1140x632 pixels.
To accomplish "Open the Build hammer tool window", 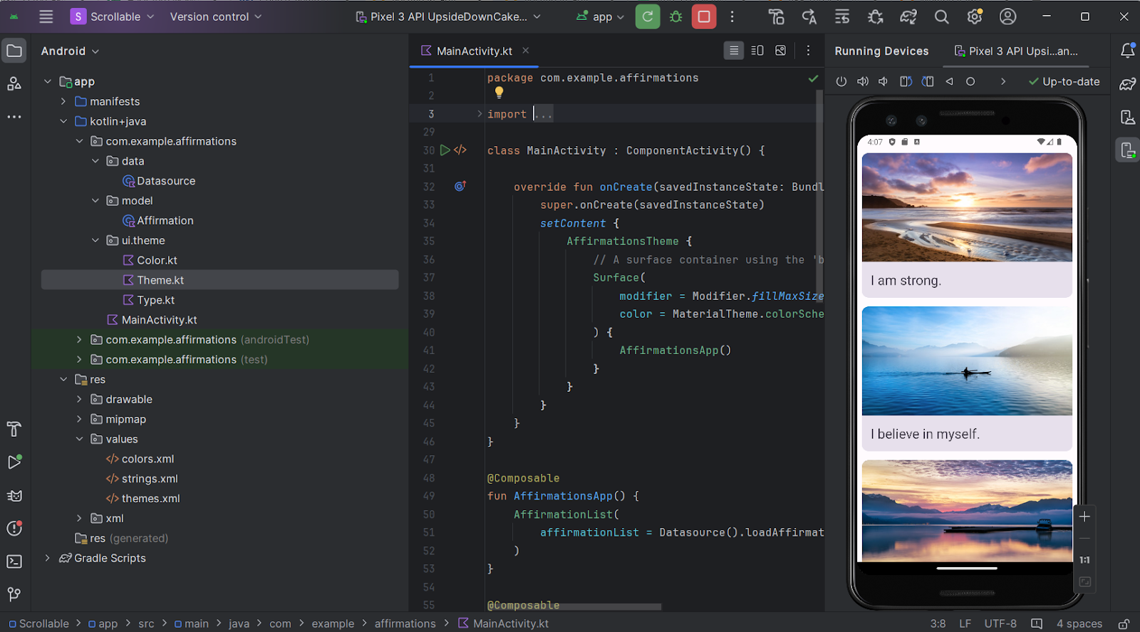I will coord(14,429).
